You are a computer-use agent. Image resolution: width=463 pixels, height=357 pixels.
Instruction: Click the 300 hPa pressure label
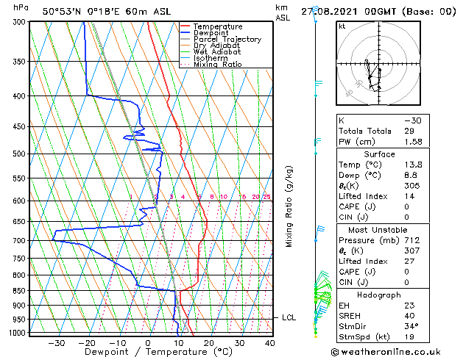point(21,22)
